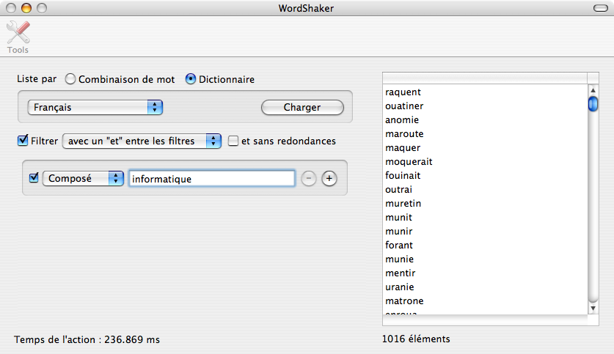Select the Dictionnaire radio button
Screen dimensions: 614x354
(x=190, y=79)
